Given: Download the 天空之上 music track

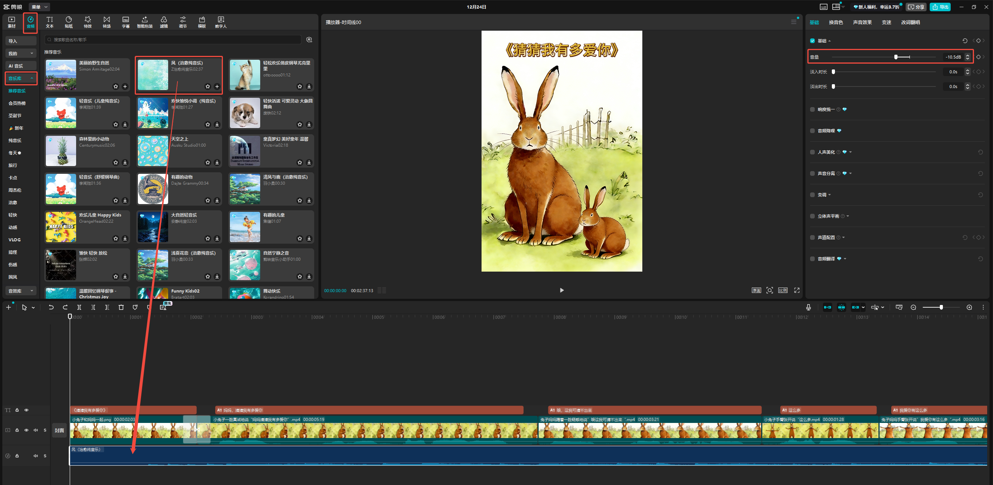Looking at the screenshot, I should [217, 163].
